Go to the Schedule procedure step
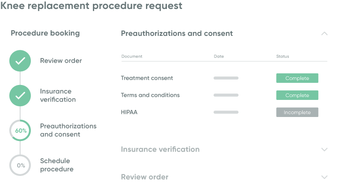The image size is (339, 190). [56, 165]
